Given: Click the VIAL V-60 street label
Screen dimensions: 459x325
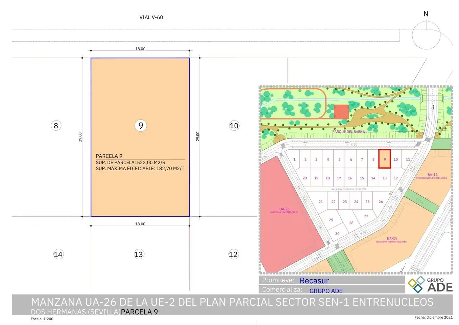Looking at the screenshot, I should (151, 17).
